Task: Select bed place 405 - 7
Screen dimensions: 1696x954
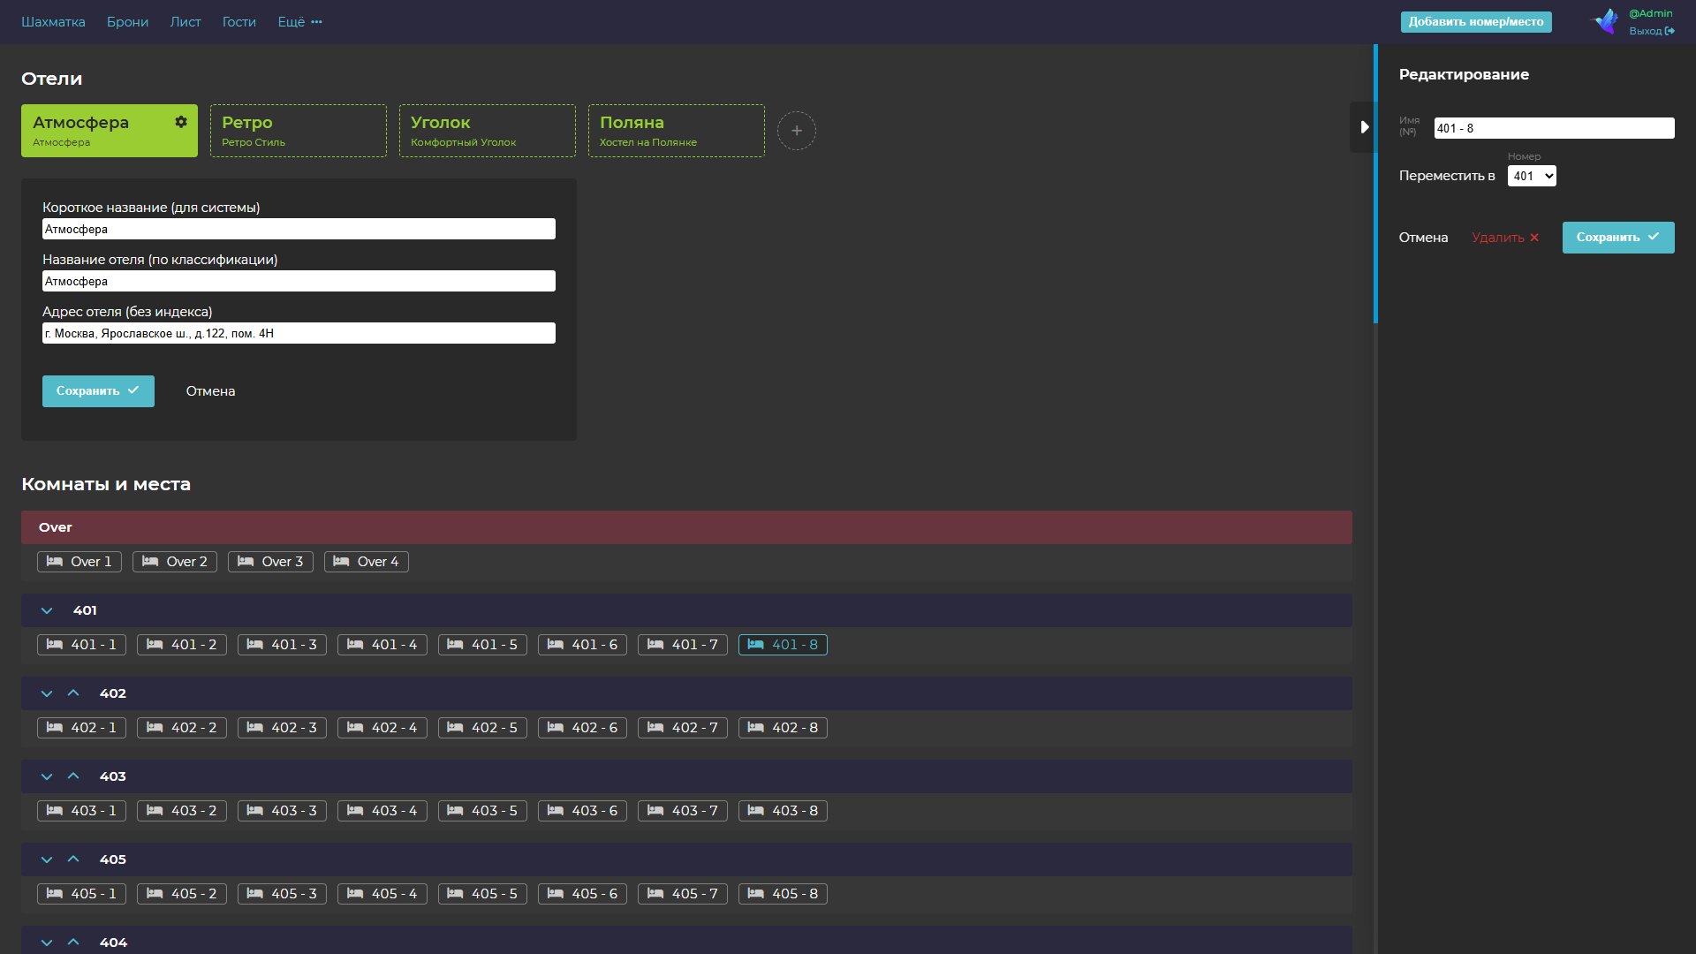Action: 683,894
